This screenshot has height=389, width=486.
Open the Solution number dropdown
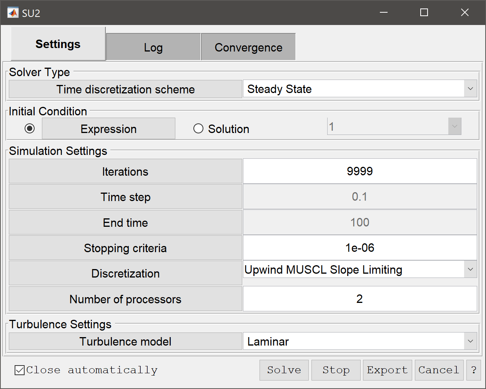point(394,126)
